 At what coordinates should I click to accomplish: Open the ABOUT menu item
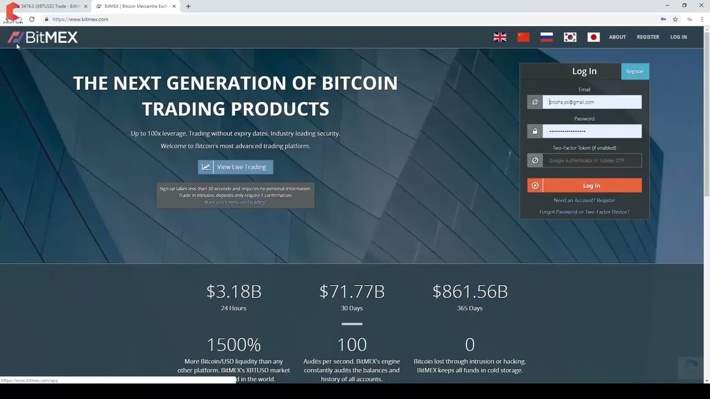(617, 37)
